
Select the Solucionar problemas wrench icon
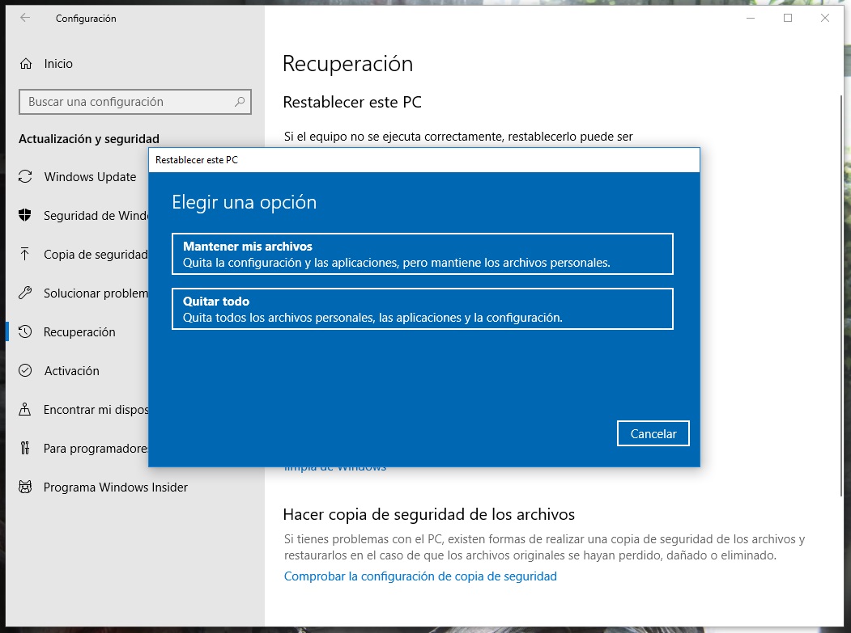(x=26, y=293)
